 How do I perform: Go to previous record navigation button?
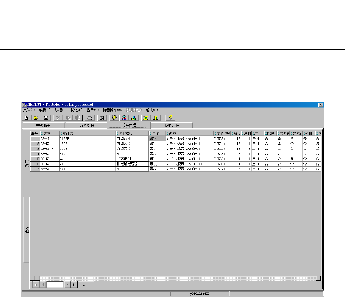tap(43, 285)
